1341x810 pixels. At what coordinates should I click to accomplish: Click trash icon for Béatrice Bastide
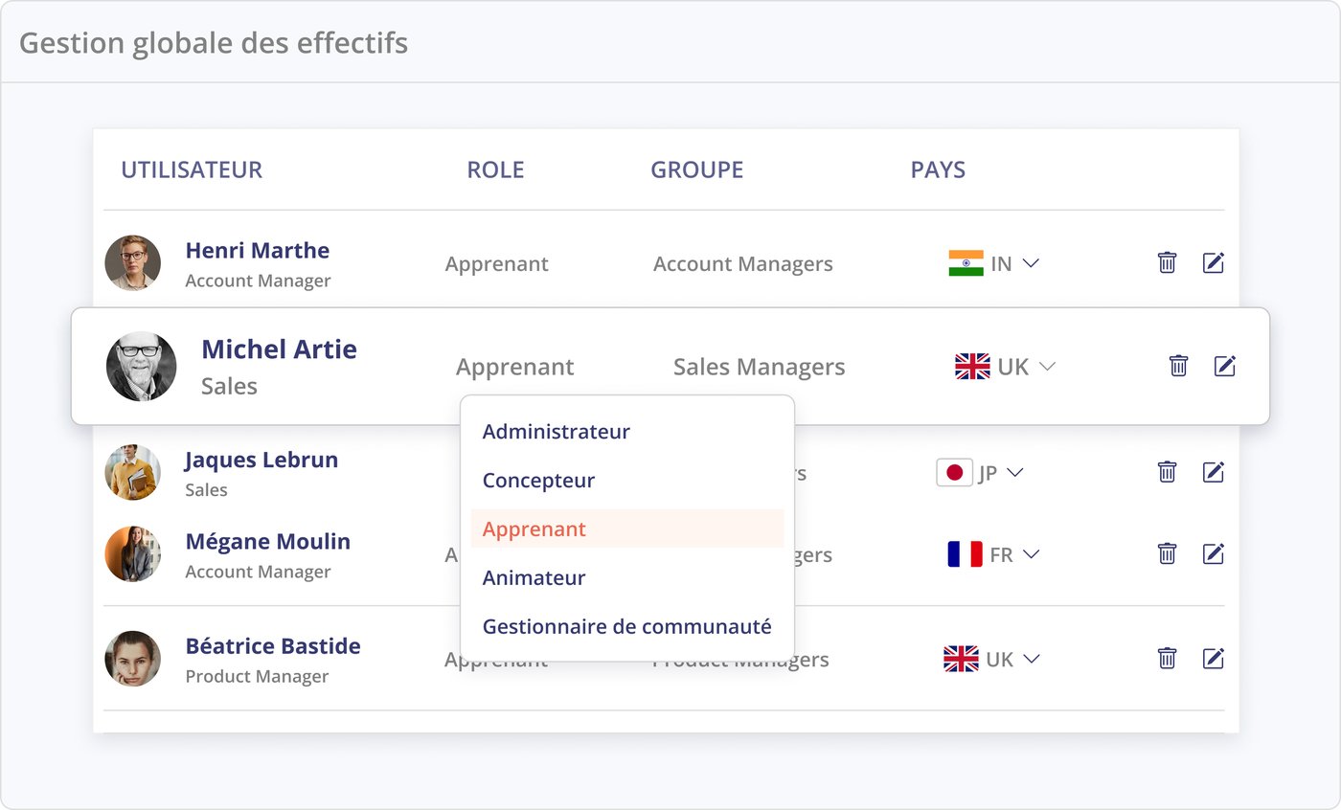point(1167,658)
